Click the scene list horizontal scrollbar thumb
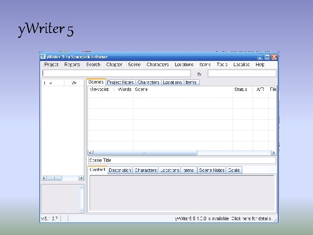 click(x=145, y=153)
